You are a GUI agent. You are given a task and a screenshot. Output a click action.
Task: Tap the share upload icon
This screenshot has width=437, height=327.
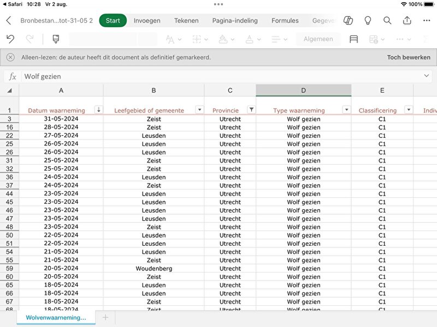[x=407, y=20]
